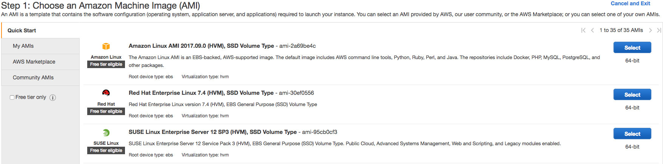Click Free tier eligible badge under SUSE Linux

(106, 150)
